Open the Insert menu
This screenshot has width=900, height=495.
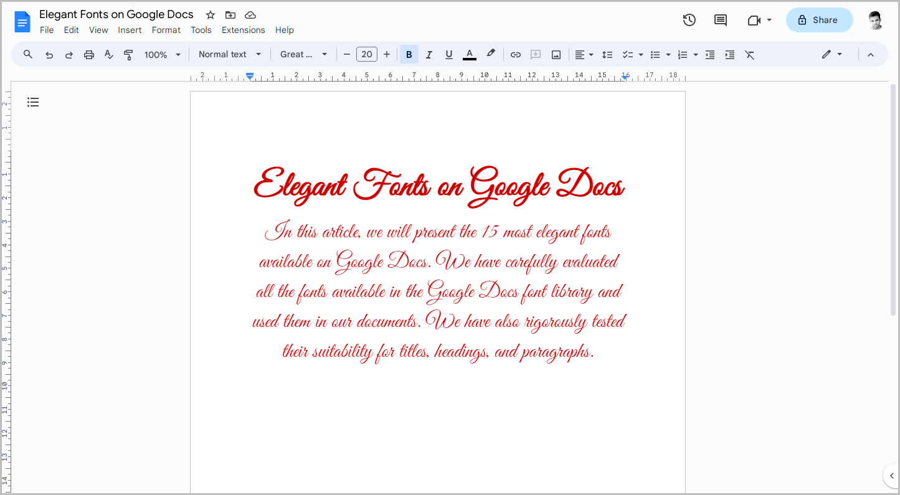[x=130, y=29]
